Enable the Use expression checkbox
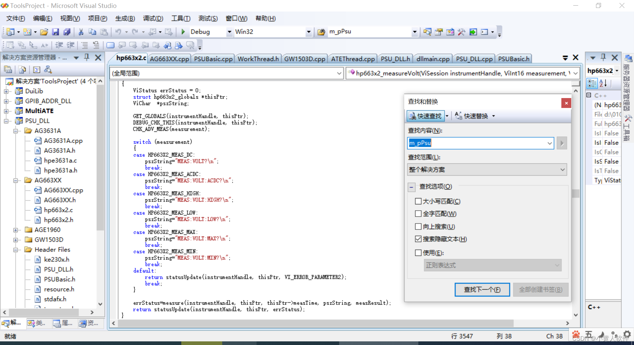The image size is (634, 345). 418,253
